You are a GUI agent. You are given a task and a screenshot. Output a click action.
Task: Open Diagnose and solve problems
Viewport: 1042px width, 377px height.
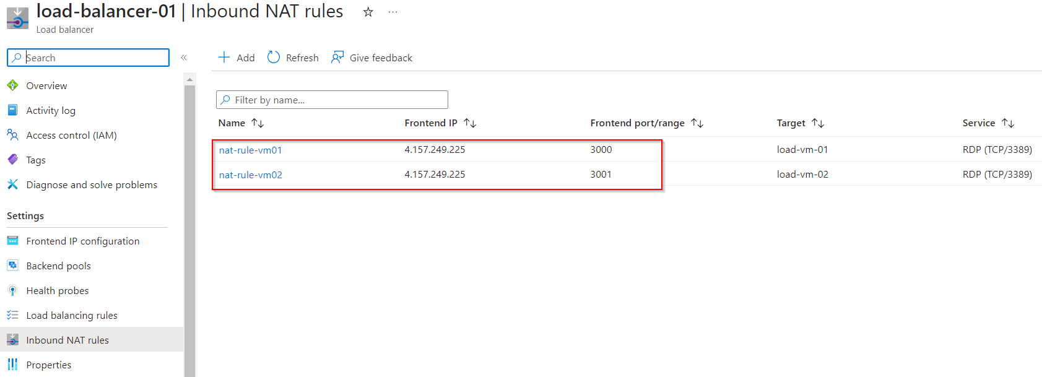click(x=92, y=184)
